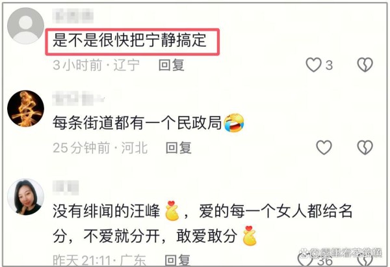Like the Guangdong comment about 汪峰
This screenshot has height=267, width=390.
pos(305,260)
